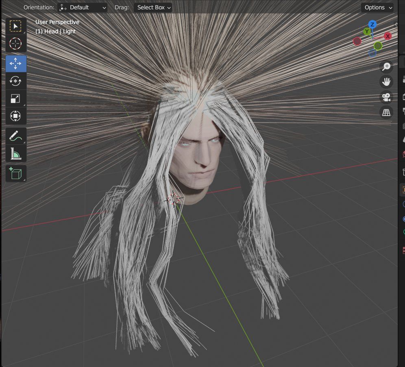Image resolution: width=405 pixels, height=367 pixels.
Task: Click the zoom magnifier viewport button
Action: pos(386,66)
